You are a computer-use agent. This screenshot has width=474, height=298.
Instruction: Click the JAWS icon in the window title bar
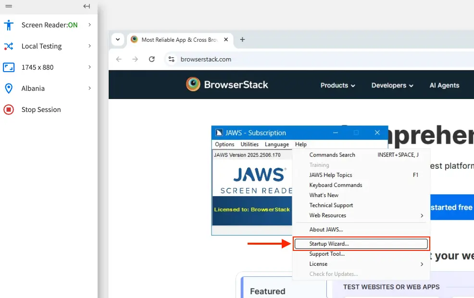click(x=219, y=133)
